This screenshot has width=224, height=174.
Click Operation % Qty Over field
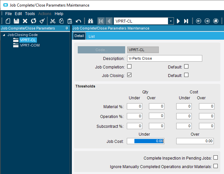[156, 116]
